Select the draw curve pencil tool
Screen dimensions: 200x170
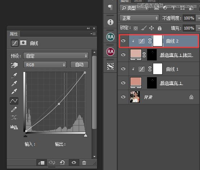[x=14, y=109]
